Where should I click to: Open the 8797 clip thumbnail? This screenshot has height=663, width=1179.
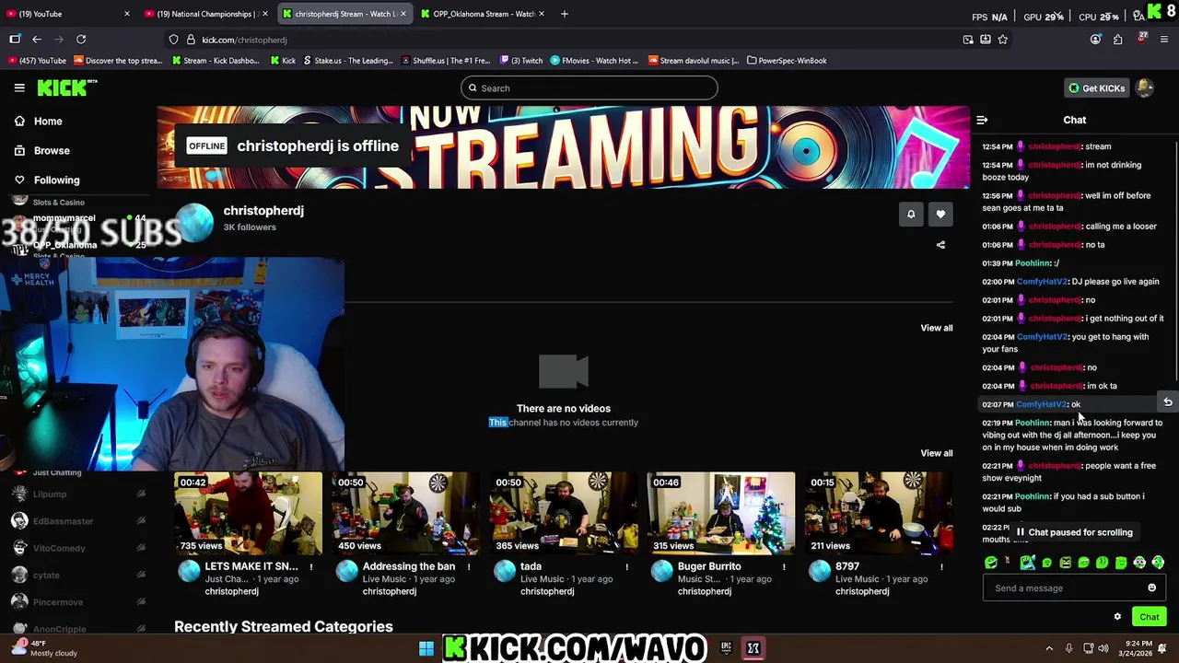(x=878, y=513)
